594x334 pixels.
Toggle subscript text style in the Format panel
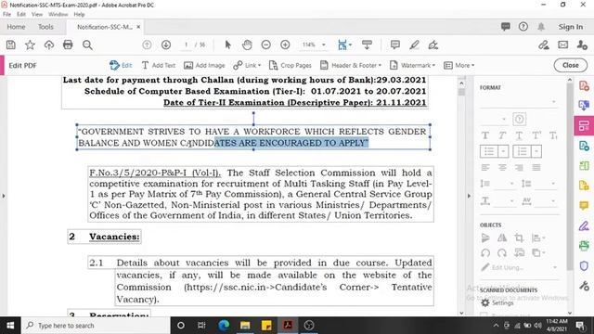(x=553, y=135)
